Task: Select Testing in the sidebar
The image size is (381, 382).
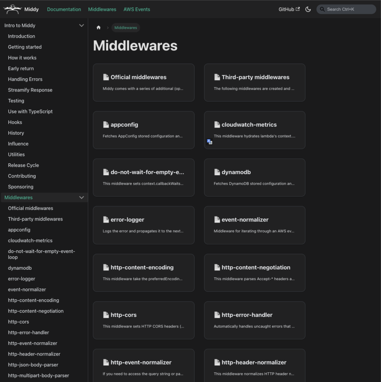Action: click(16, 101)
